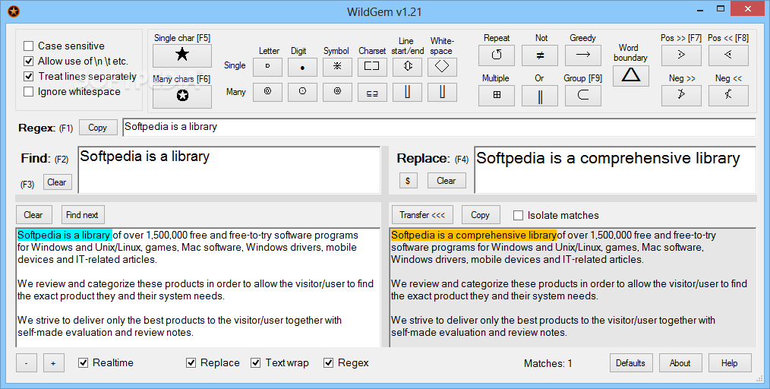The image size is (770, 389).
Task: Click the Greedy arrow button
Action: point(583,55)
